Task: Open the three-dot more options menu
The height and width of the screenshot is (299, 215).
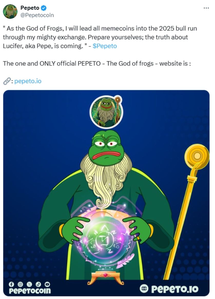Action: pyautogui.click(x=206, y=8)
